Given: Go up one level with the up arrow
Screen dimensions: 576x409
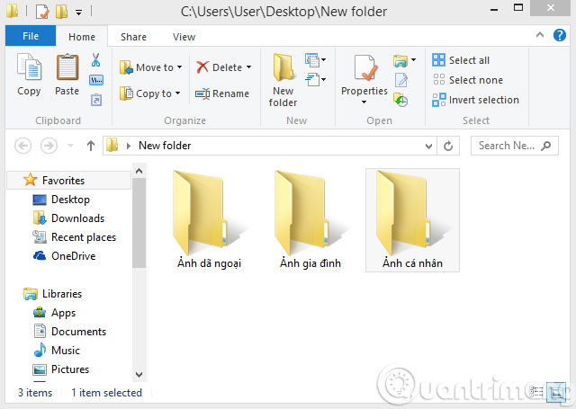Looking at the screenshot, I should click(91, 146).
